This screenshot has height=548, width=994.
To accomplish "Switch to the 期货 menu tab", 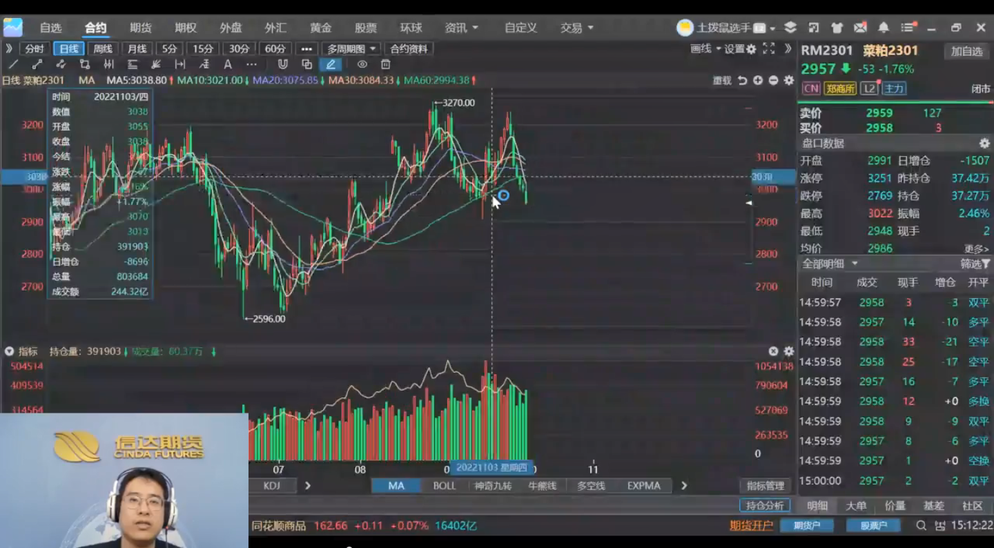I will (x=140, y=28).
